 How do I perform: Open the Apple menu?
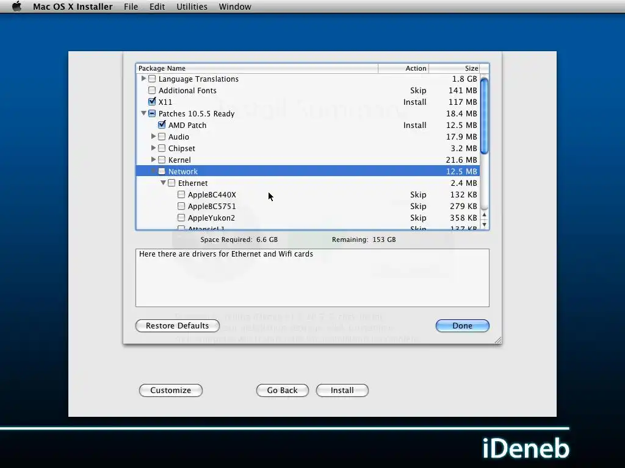[x=16, y=6]
